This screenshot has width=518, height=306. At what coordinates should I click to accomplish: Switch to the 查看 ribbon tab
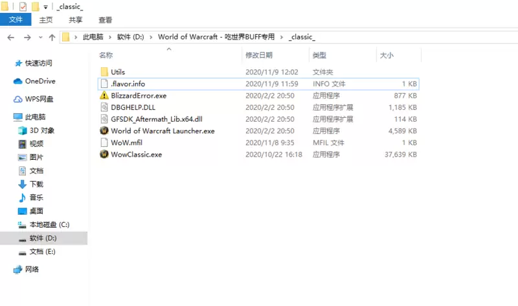105,20
